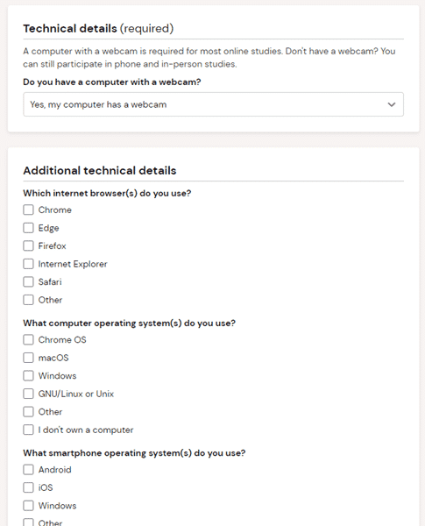Enable the Safari browser checkbox

[x=29, y=281]
